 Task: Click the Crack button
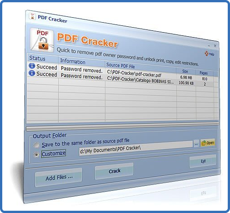pyautogui.click(x=114, y=171)
